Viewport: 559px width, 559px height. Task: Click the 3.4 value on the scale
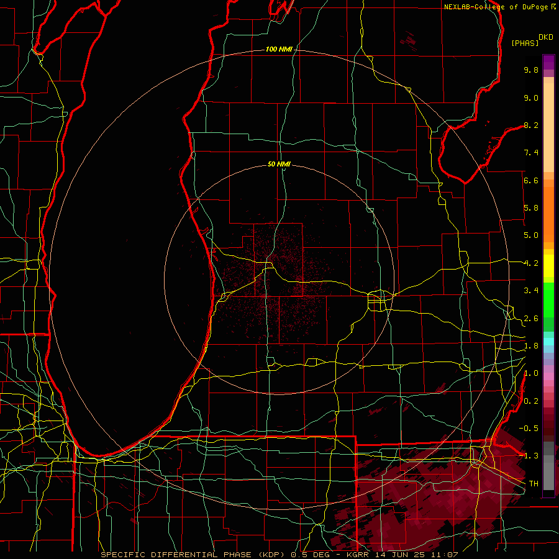coord(531,291)
